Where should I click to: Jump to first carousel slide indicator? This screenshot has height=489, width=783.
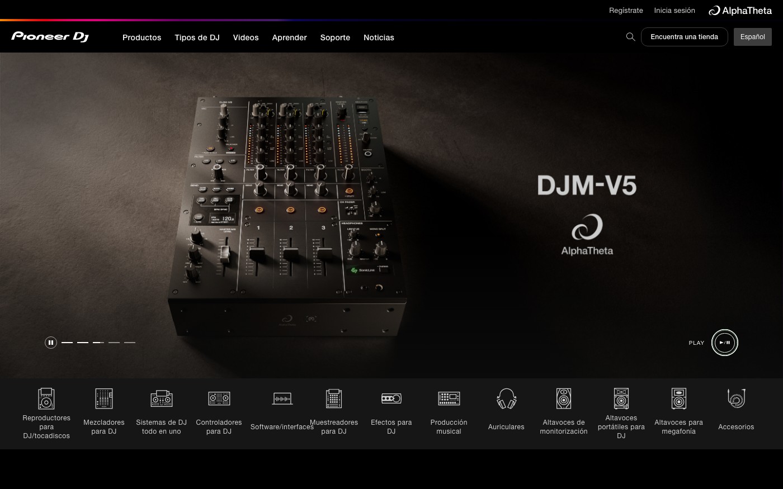67,343
